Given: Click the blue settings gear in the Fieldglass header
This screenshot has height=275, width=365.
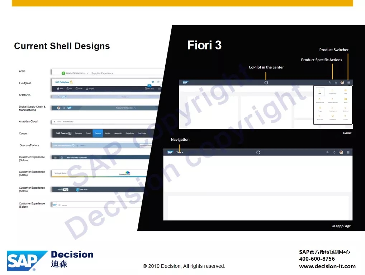Looking at the screenshot, I should [153, 82].
